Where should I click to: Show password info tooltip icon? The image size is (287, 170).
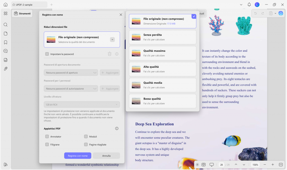pos(117,54)
